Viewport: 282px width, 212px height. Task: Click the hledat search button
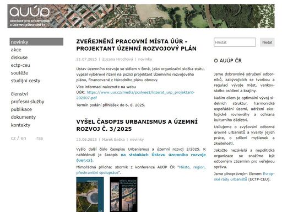click(267, 42)
